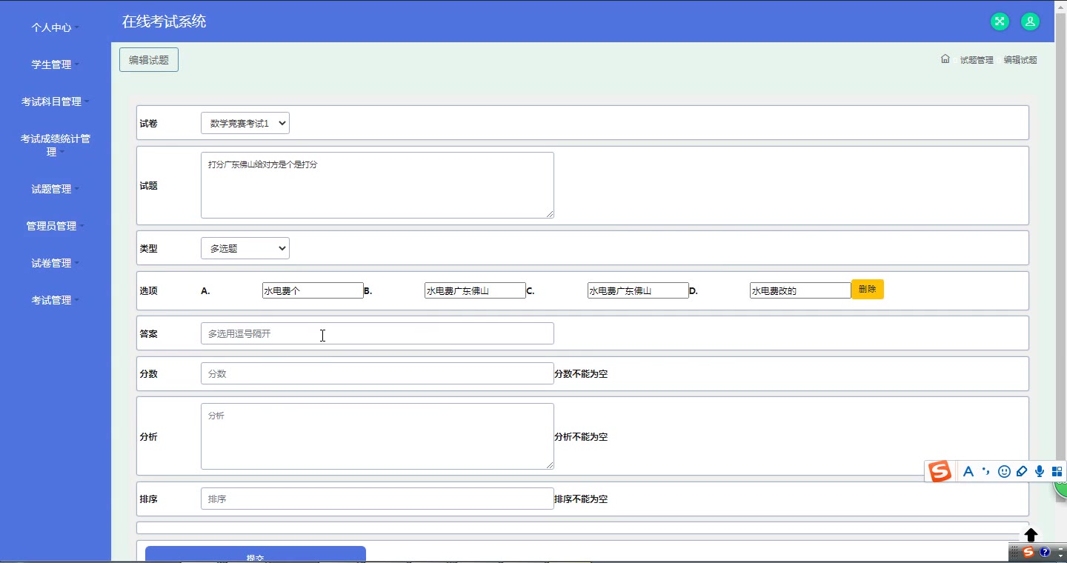
Task: Click the green fullscreen icon in header
Action: point(1000,21)
